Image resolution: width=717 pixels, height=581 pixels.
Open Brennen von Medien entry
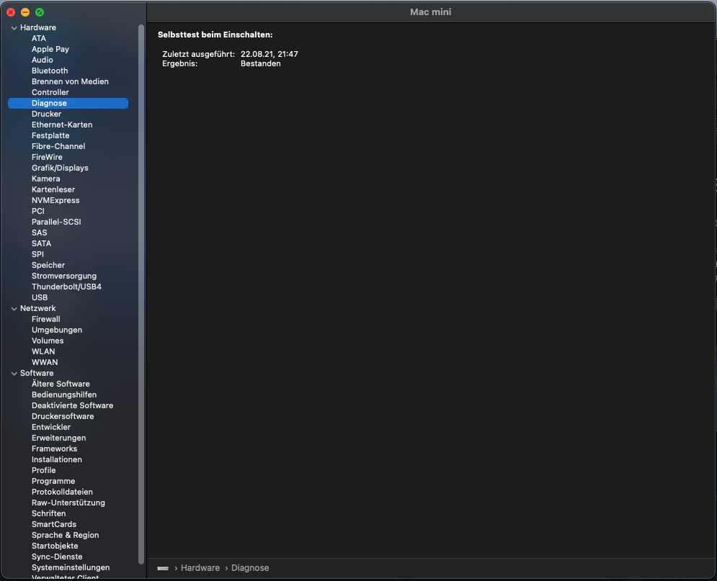70,81
